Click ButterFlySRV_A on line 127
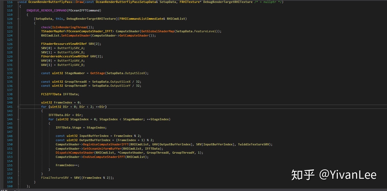This screenshot has height=191, width=387. (x=70, y=48)
